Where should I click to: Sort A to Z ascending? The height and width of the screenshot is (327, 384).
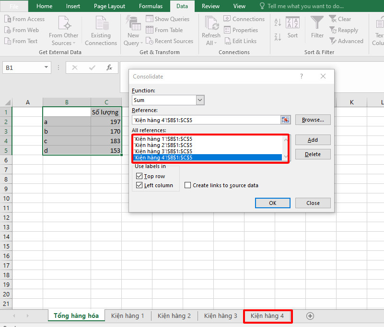point(278,22)
